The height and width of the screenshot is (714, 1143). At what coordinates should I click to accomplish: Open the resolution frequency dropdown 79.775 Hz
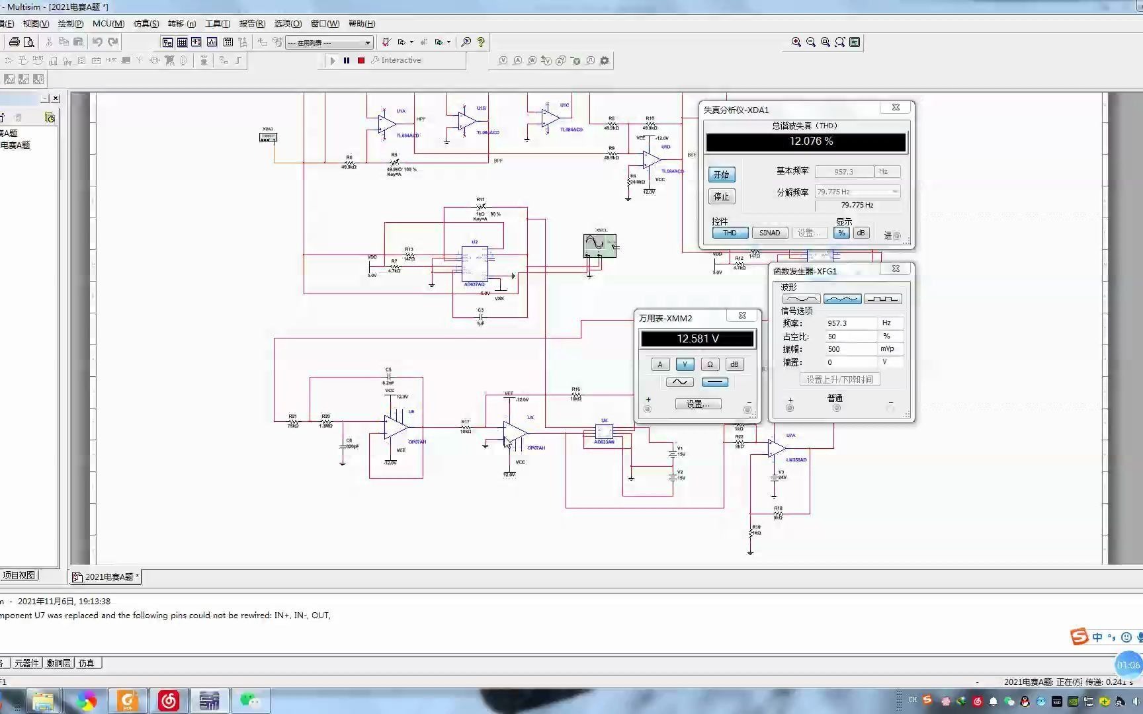[857, 192]
